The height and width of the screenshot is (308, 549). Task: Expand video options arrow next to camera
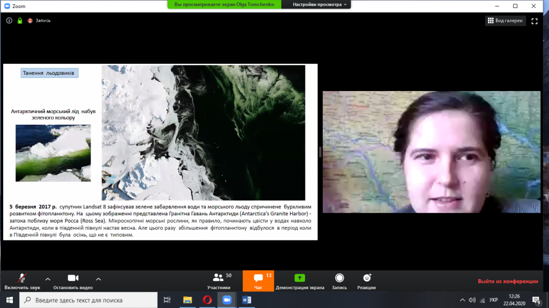(99, 279)
